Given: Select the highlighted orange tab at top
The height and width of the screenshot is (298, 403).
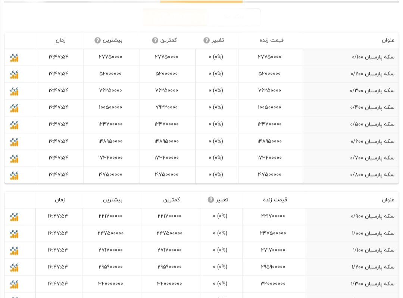Looking at the screenshot, I should coord(201,1).
